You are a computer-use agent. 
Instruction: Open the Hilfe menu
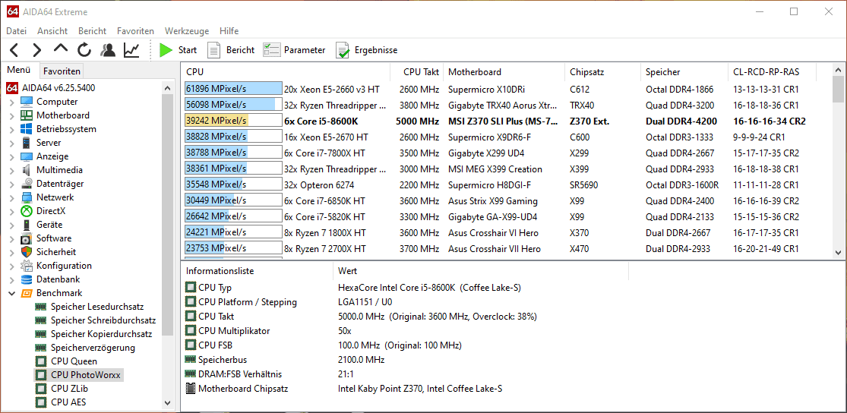tap(229, 31)
